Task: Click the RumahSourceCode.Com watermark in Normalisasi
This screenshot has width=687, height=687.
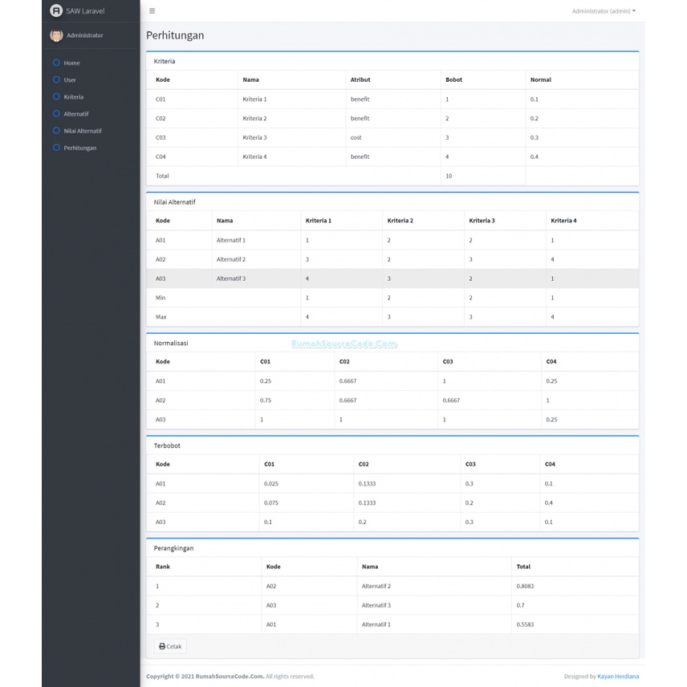Action: [x=343, y=343]
